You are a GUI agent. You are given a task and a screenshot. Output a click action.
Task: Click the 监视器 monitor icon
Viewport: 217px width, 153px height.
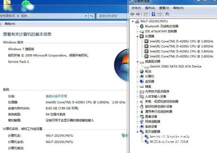[x=142, y=81]
